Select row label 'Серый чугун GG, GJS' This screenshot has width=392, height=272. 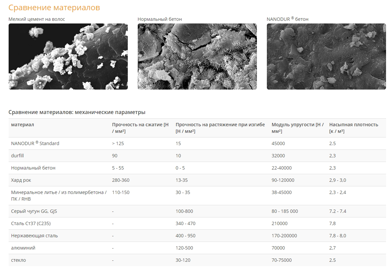click(34, 211)
